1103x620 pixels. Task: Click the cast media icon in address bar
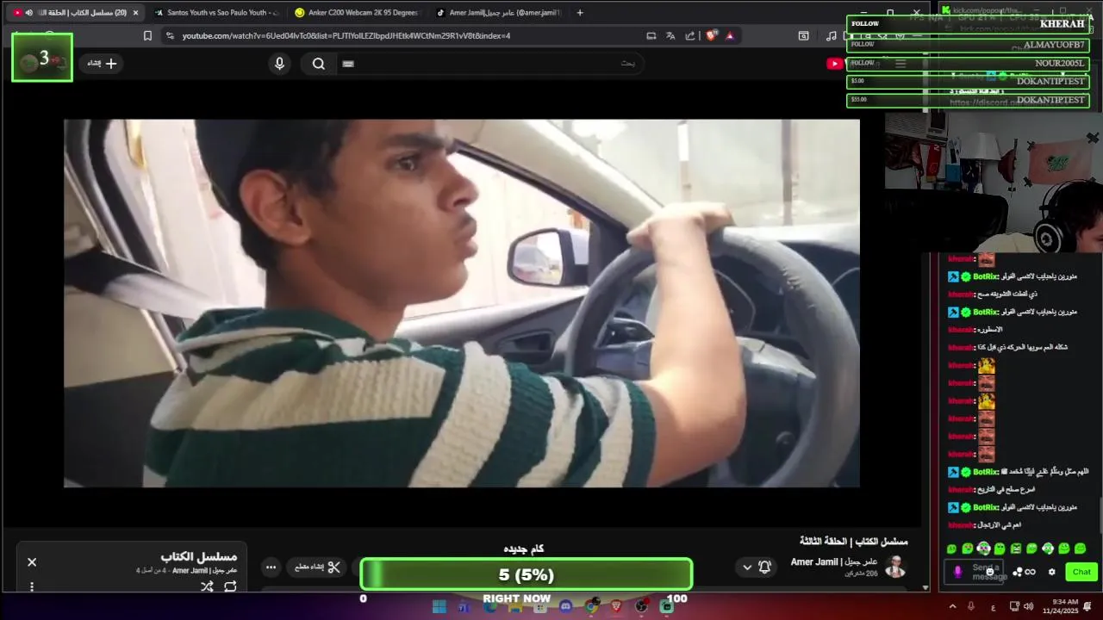click(651, 36)
